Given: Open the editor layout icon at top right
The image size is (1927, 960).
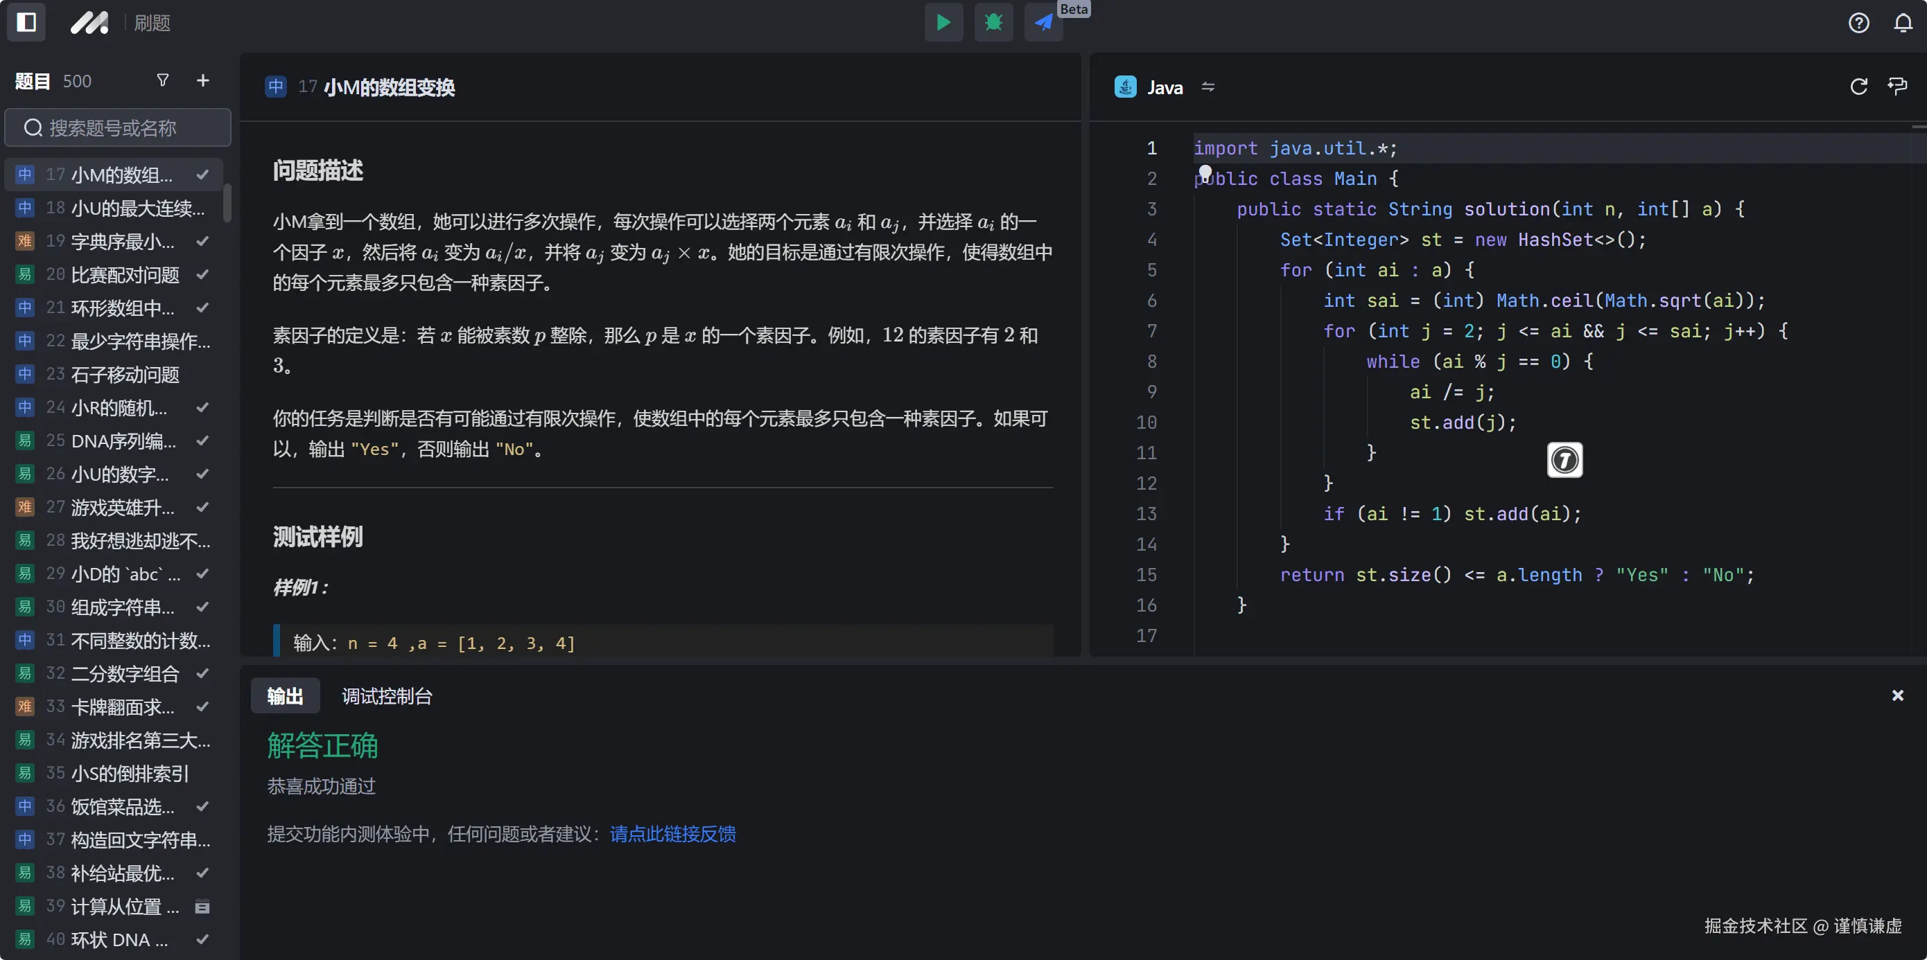Looking at the screenshot, I should tap(1899, 87).
